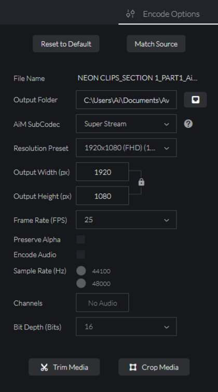Click the Channels No Audio field

pyautogui.click(x=102, y=303)
